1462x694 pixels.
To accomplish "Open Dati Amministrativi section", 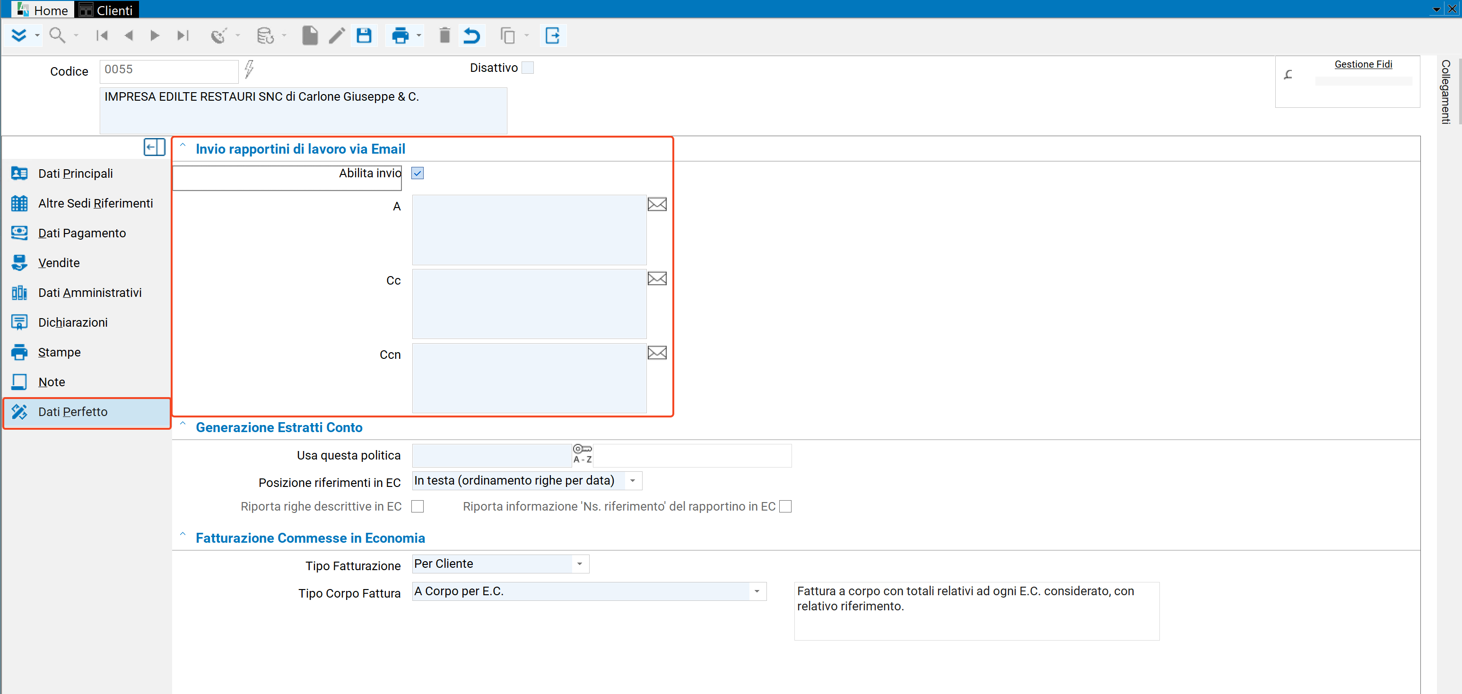I will click(x=86, y=293).
